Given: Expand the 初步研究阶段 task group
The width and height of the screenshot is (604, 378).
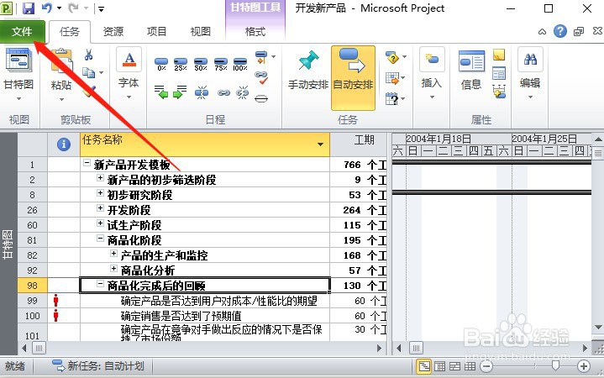Looking at the screenshot, I should (x=100, y=192).
